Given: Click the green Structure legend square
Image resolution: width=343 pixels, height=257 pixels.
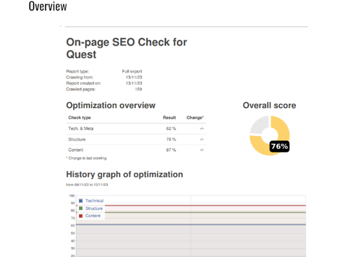Looking at the screenshot, I should (81, 208).
